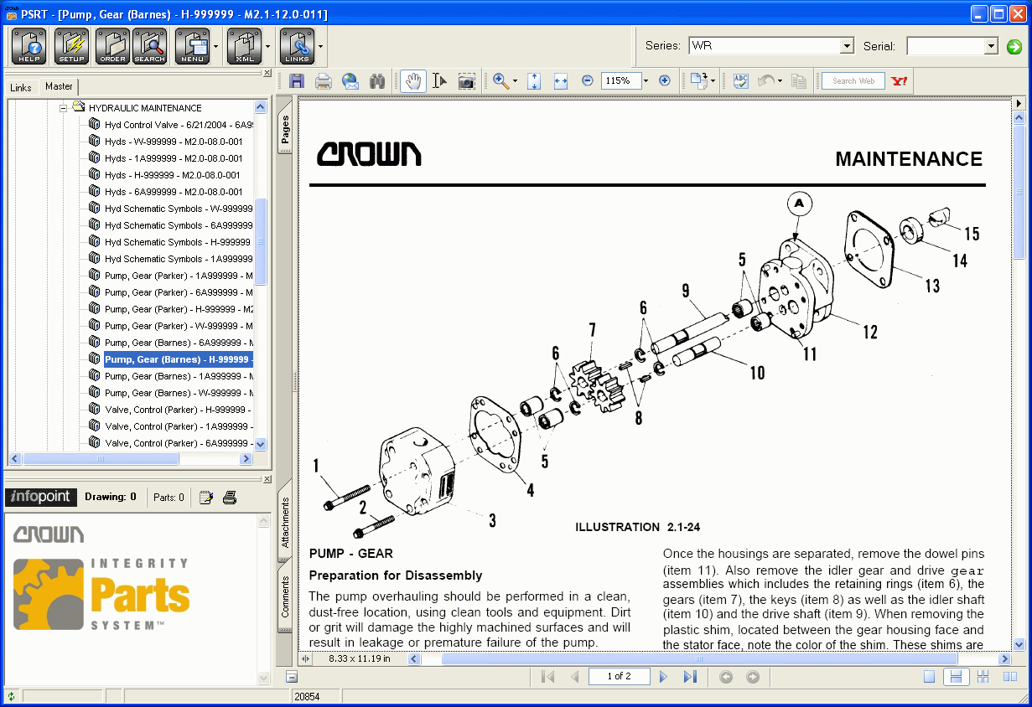
Task: Open the ORDER toolbar button
Action: pos(112,46)
